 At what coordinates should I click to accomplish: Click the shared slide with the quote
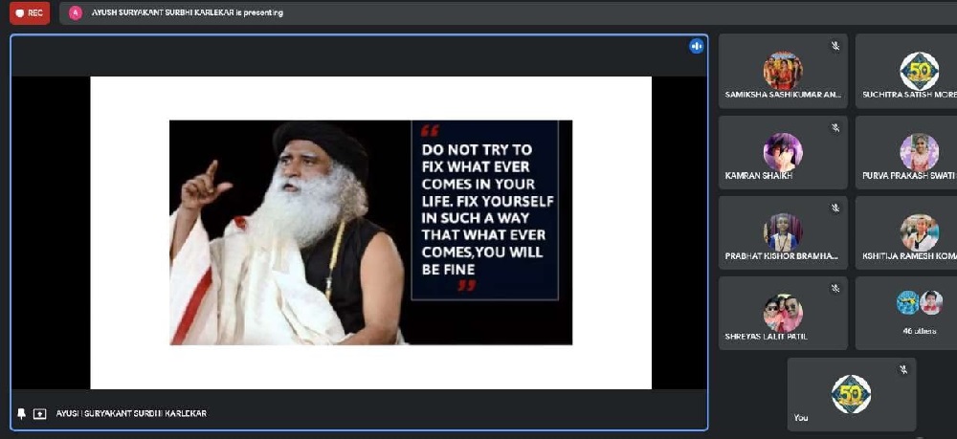tap(370, 232)
